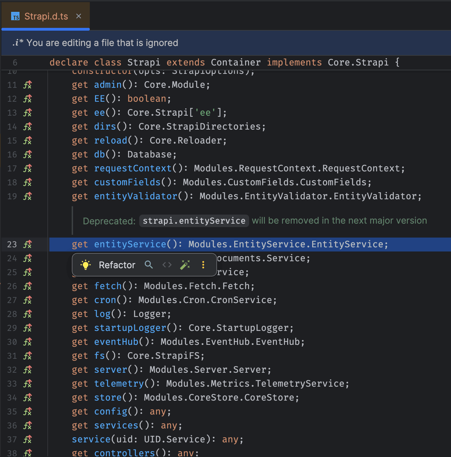Click gutter implements icon on line 36
The width and height of the screenshot is (451, 457).
tap(27, 425)
